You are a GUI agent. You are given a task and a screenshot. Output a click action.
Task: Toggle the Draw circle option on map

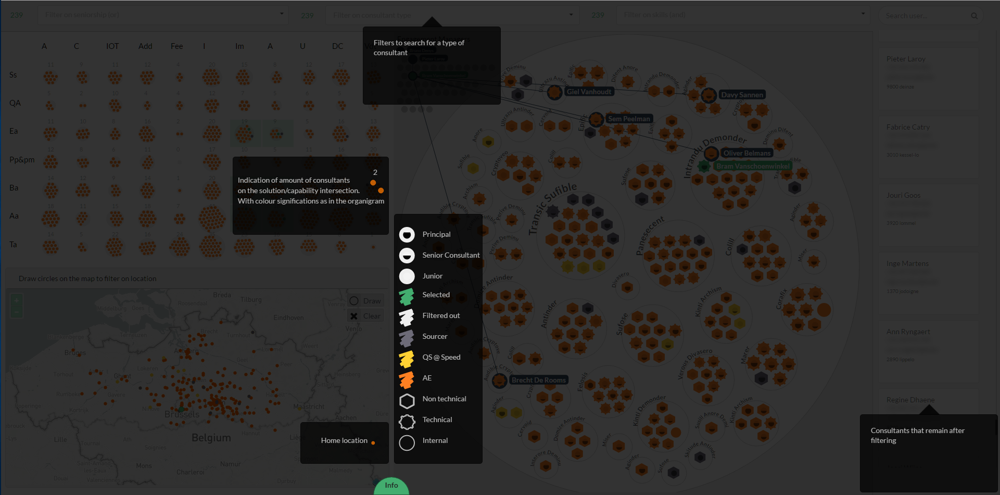pyautogui.click(x=354, y=301)
